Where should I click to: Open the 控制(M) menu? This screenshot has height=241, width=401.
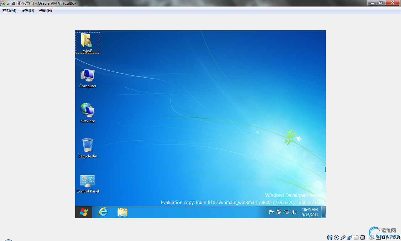pyautogui.click(x=9, y=10)
